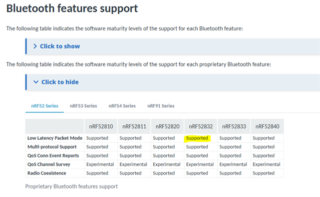This screenshot has width=320, height=197.
Task: Open the nRF54 Series tab
Action: coord(122,106)
